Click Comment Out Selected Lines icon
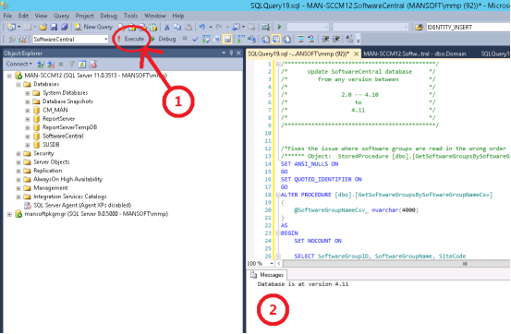Viewport: 511px width, 334px height. tap(300, 40)
